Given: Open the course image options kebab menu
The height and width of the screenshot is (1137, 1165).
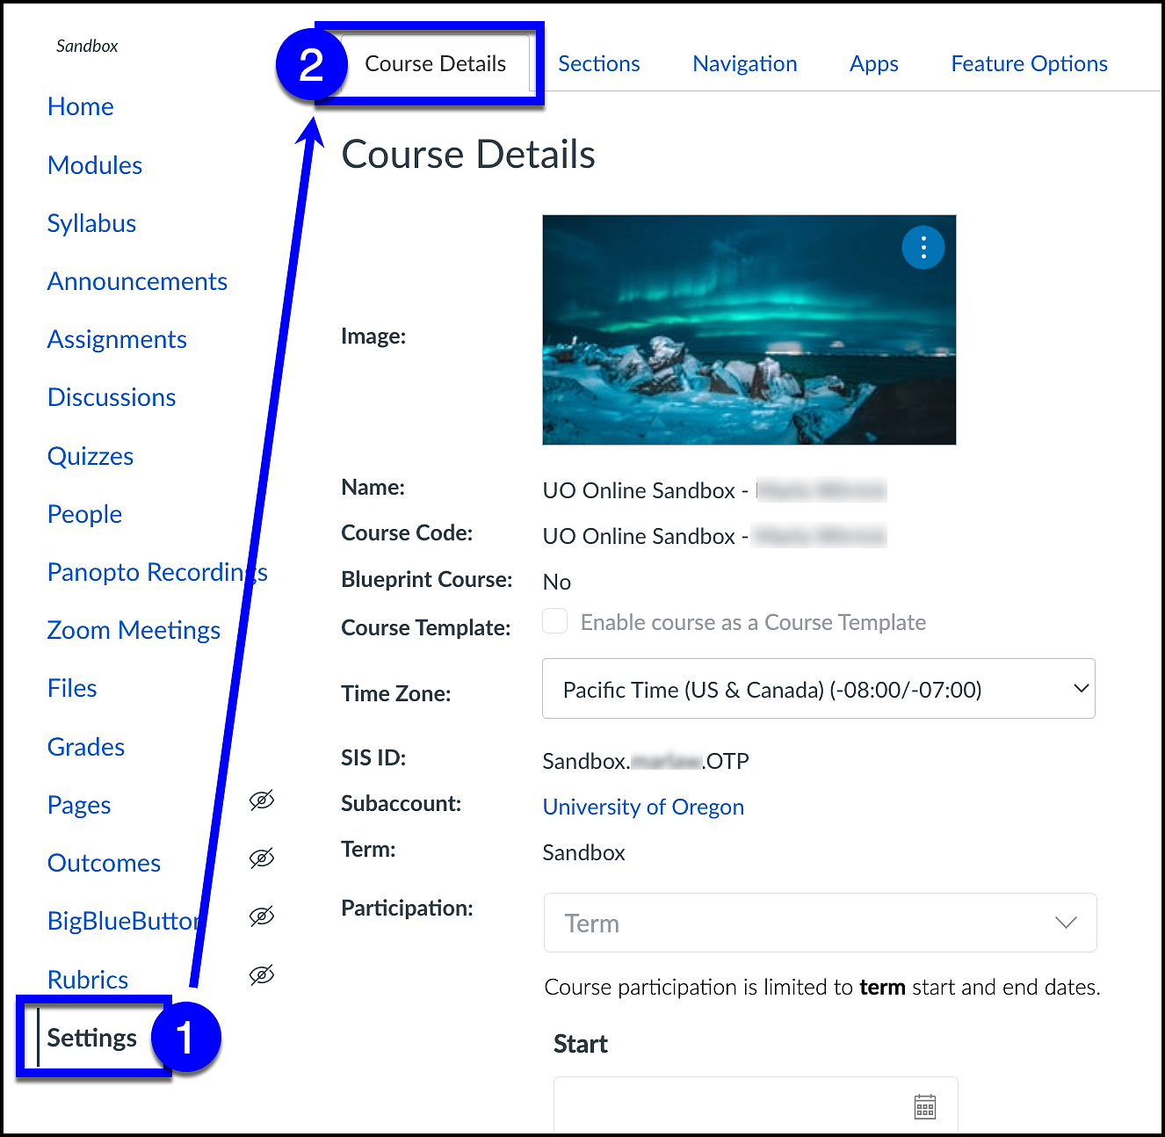Looking at the screenshot, I should click(923, 247).
